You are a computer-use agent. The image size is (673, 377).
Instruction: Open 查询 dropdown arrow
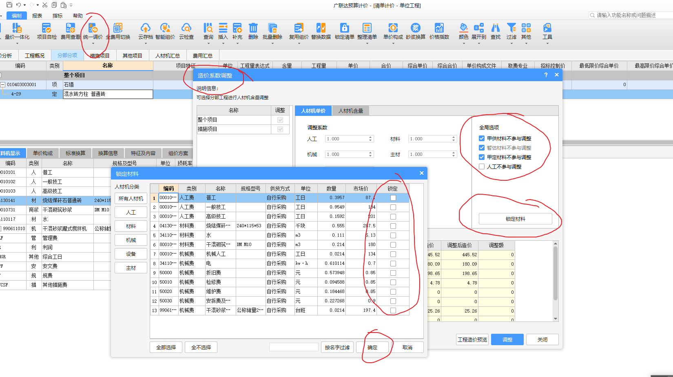208,43
